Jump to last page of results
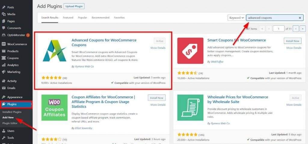The width and height of the screenshot is (308, 144). 303,29
